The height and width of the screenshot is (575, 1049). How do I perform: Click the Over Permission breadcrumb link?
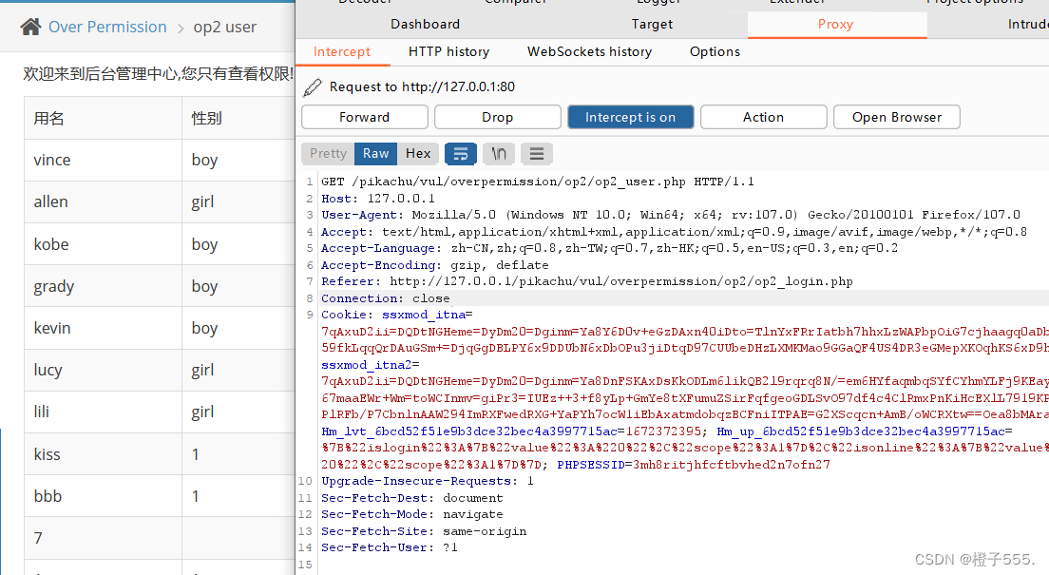coord(107,27)
